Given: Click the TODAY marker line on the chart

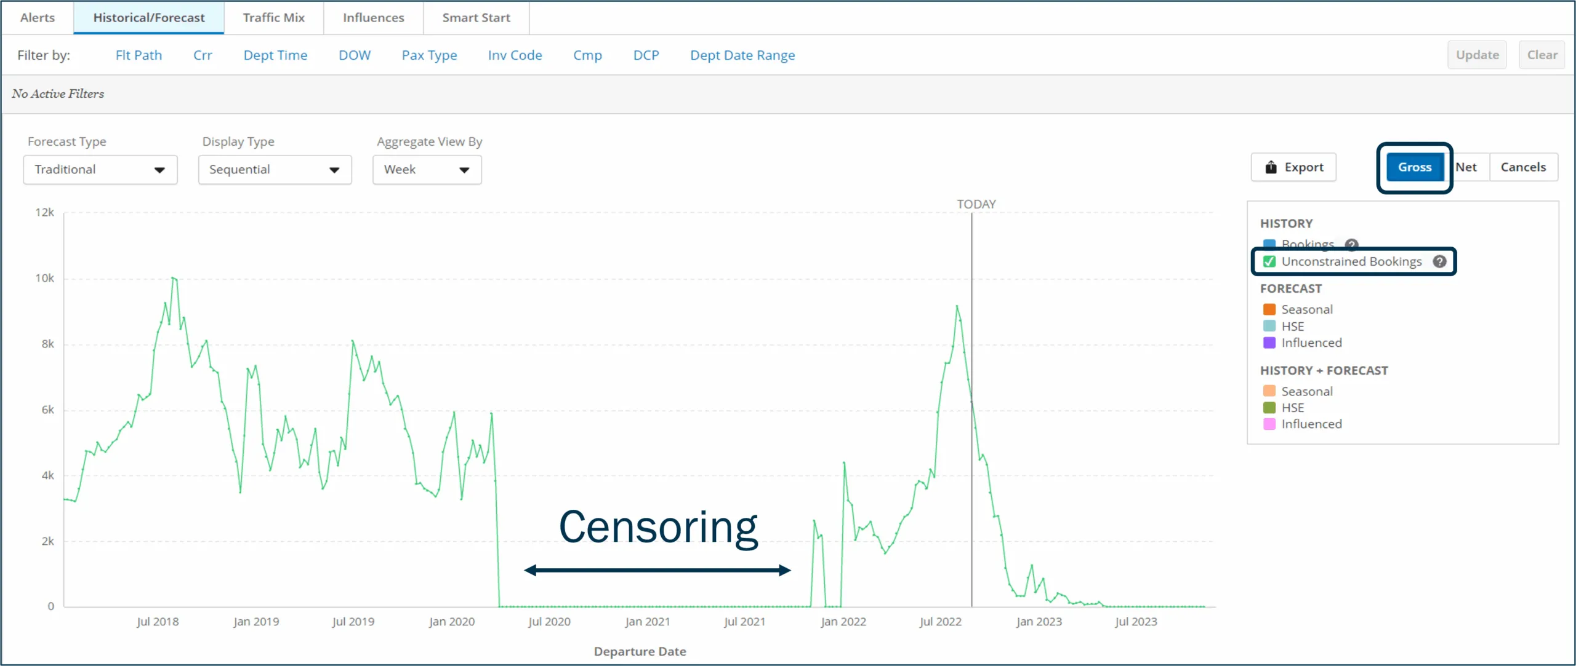Looking at the screenshot, I should point(972,406).
